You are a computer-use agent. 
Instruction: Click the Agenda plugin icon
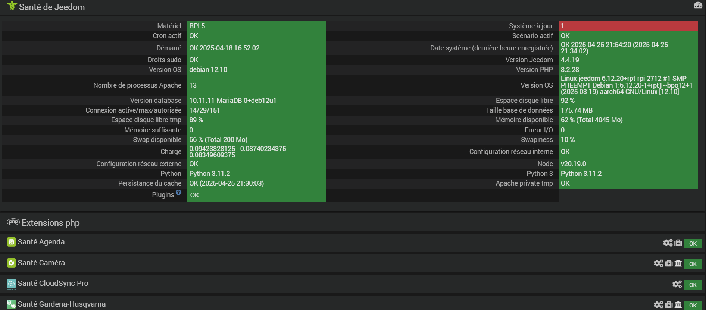pos(11,242)
